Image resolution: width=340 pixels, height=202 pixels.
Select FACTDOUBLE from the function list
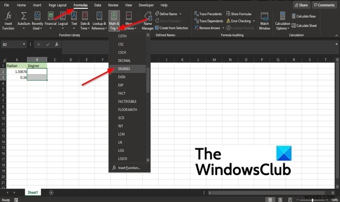click(128, 101)
